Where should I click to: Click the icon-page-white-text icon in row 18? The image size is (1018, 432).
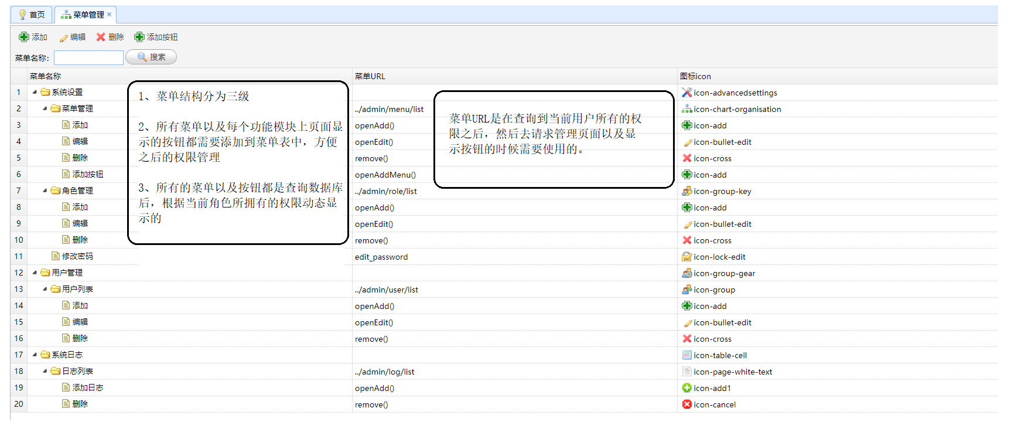pos(687,372)
